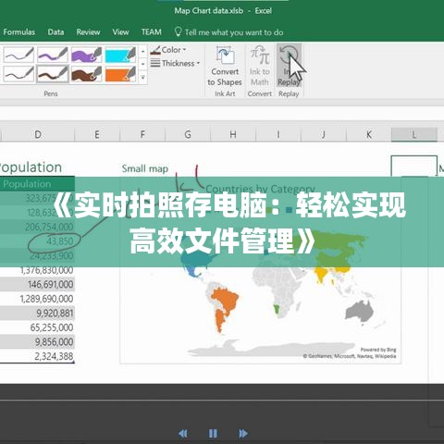Select column F header
Viewport: 444px width, 444px height.
[x=142, y=134]
